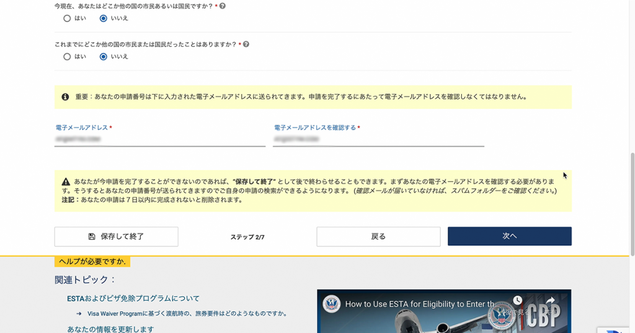Click the vertical page scrollbar
The width and height of the screenshot is (635, 333).
pyautogui.click(x=631, y=204)
